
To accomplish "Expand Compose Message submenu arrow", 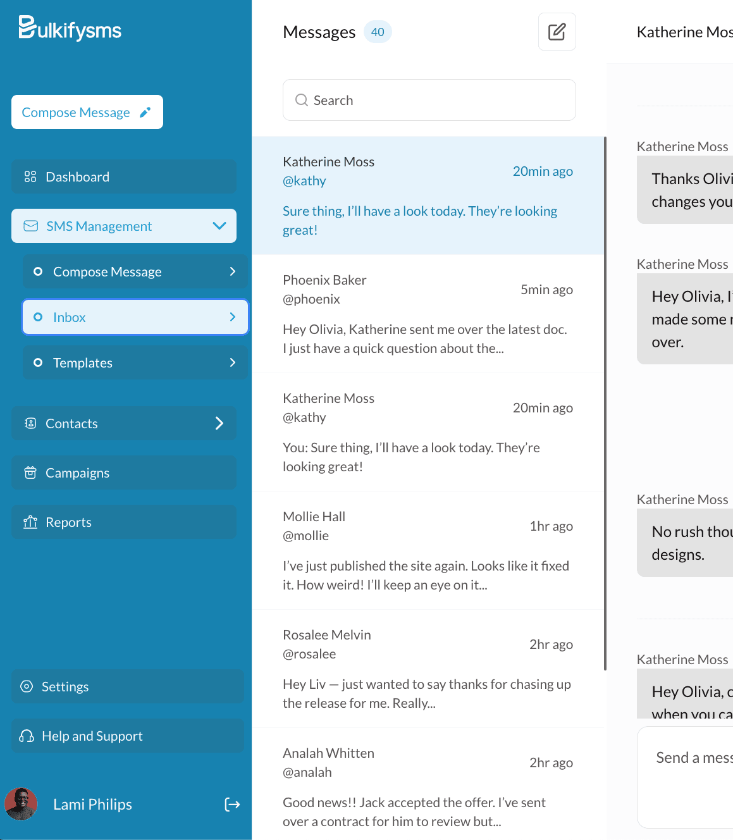I will click(233, 271).
